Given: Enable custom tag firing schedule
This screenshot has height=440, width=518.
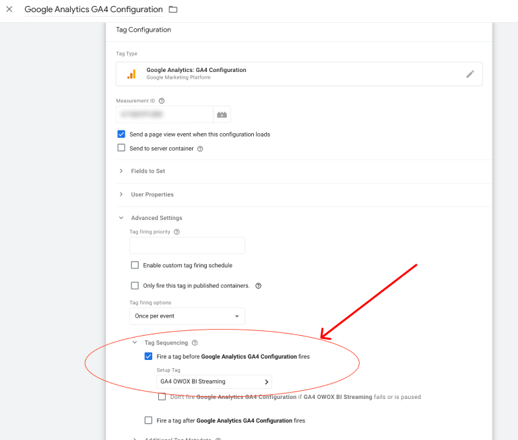Looking at the screenshot, I should (x=135, y=266).
